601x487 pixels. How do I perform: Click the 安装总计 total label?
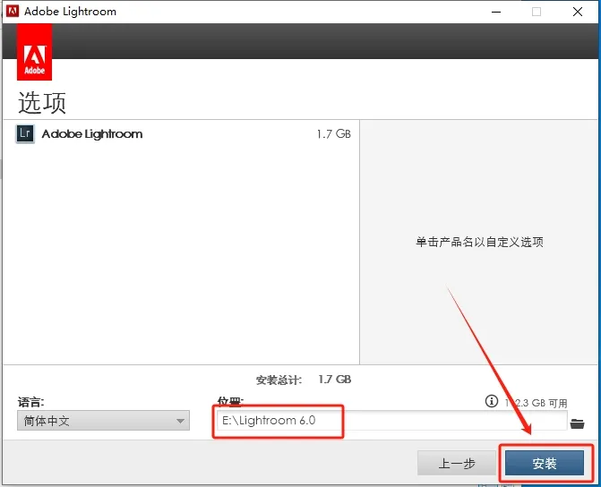tap(279, 380)
